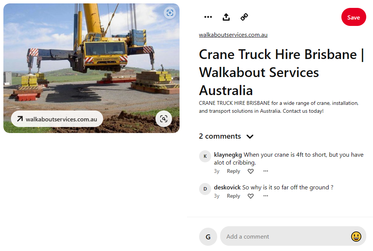The height and width of the screenshot is (251, 373).
Task: Collapse the 2 comments section chevron
Action: click(x=250, y=136)
